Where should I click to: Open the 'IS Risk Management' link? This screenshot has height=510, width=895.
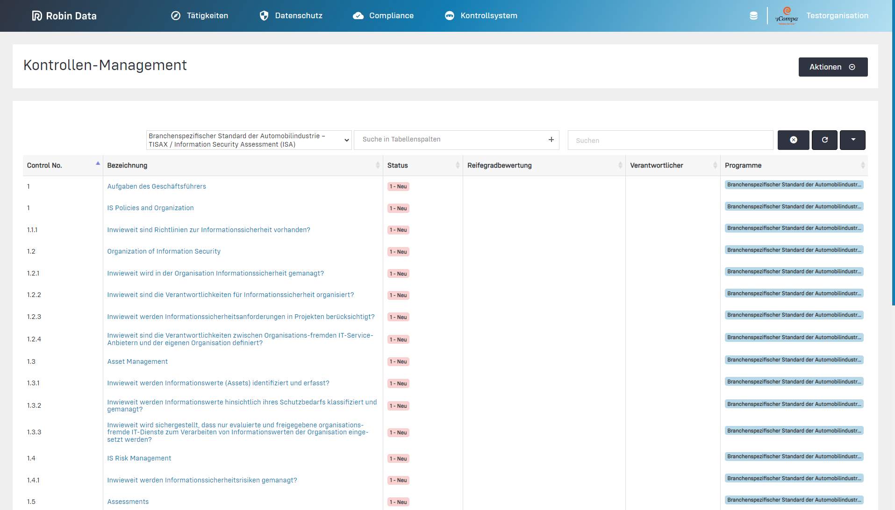(139, 458)
